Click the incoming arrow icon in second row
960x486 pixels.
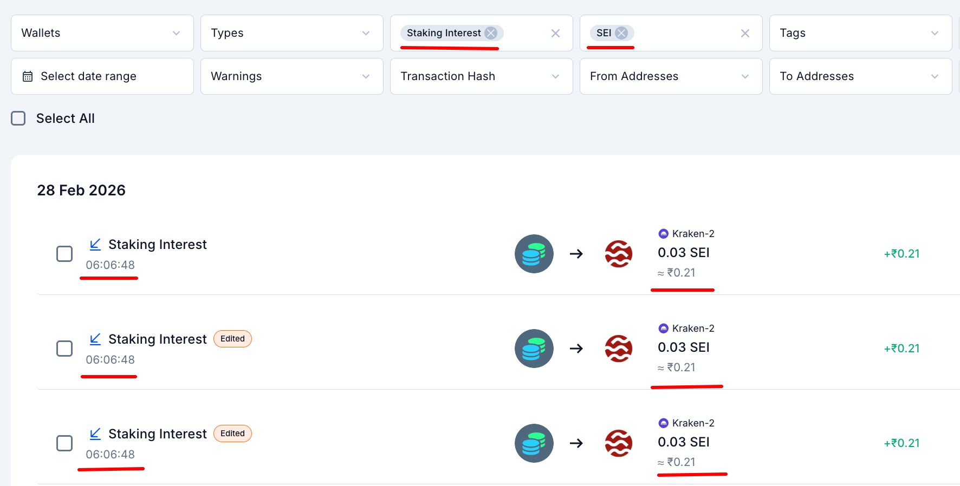click(95, 339)
